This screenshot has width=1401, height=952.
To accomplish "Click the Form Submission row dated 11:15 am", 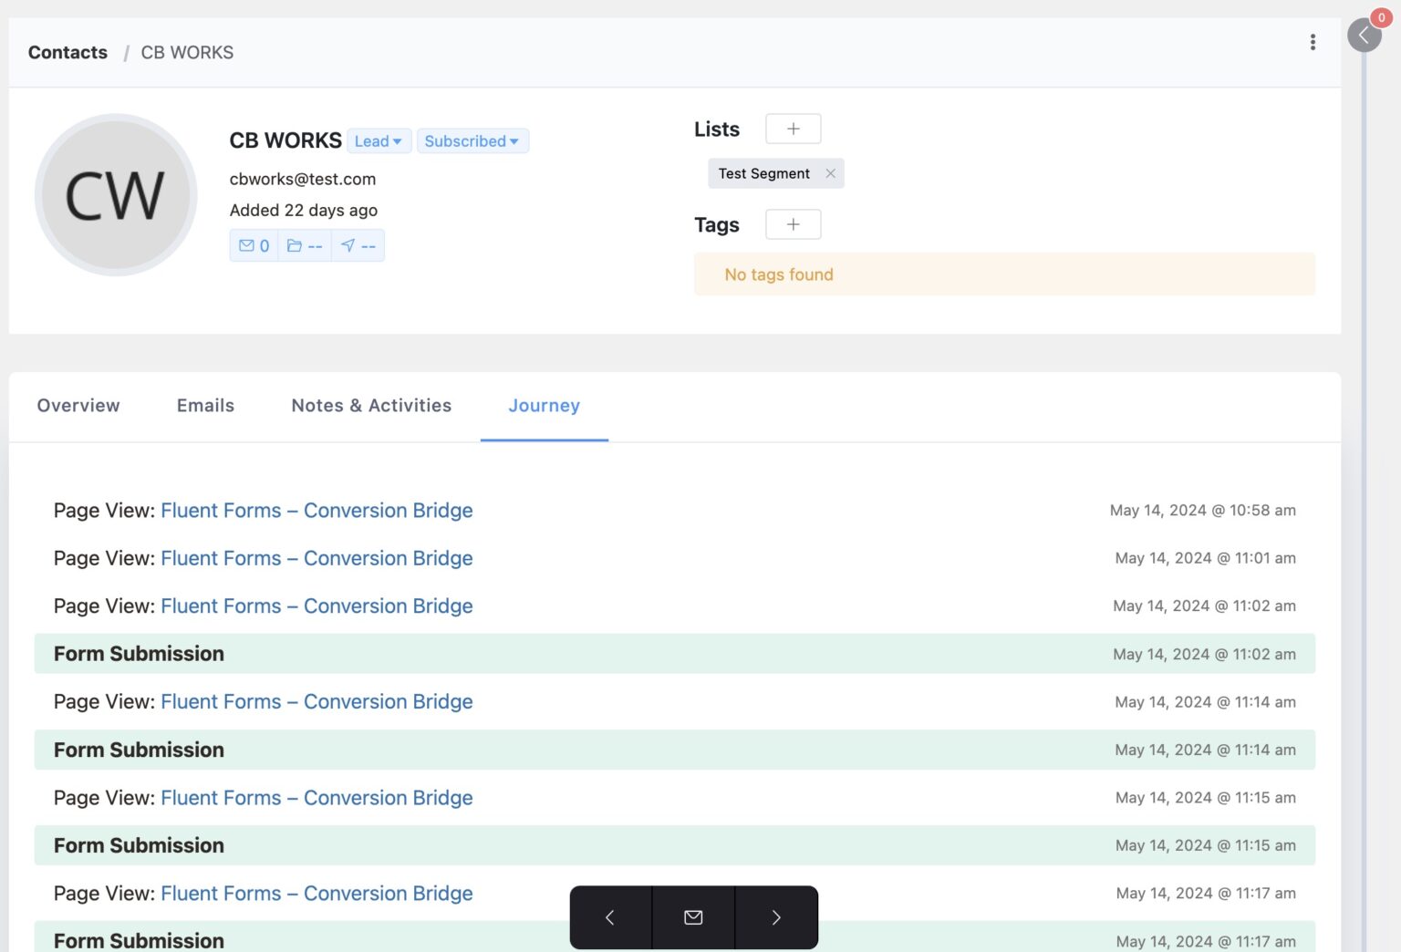I will click(675, 845).
